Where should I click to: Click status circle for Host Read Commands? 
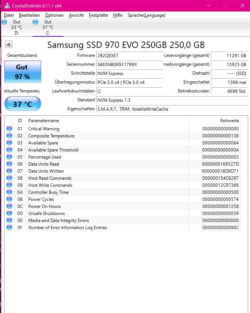tap(9, 178)
